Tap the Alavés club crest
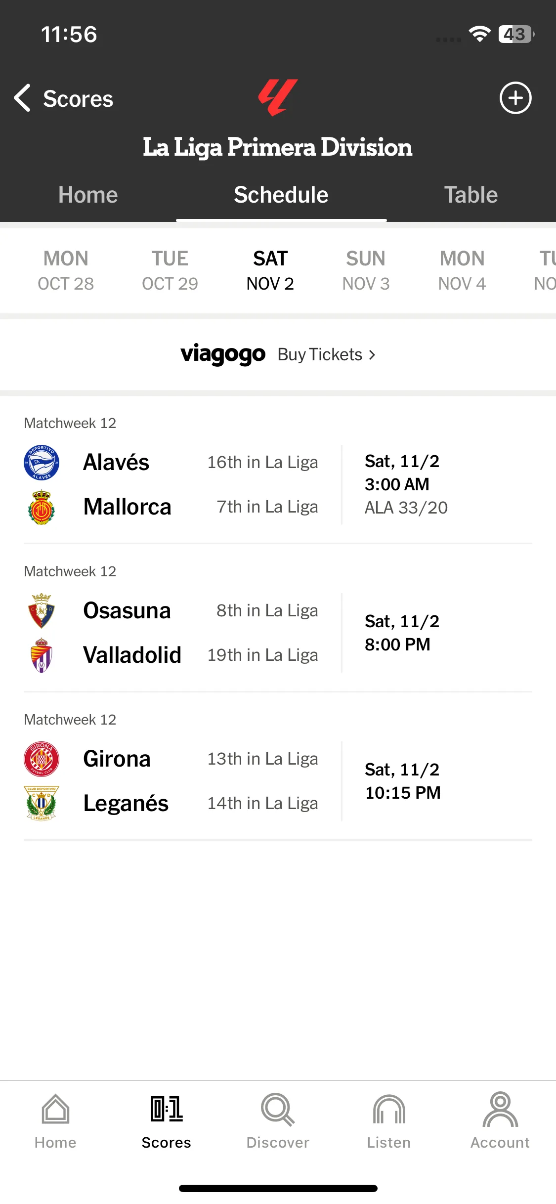The image size is (556, 1204). click(x=42, y=463)
